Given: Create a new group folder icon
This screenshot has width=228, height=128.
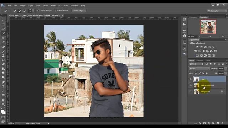Looking at the screenshot, I should [213, 123].
